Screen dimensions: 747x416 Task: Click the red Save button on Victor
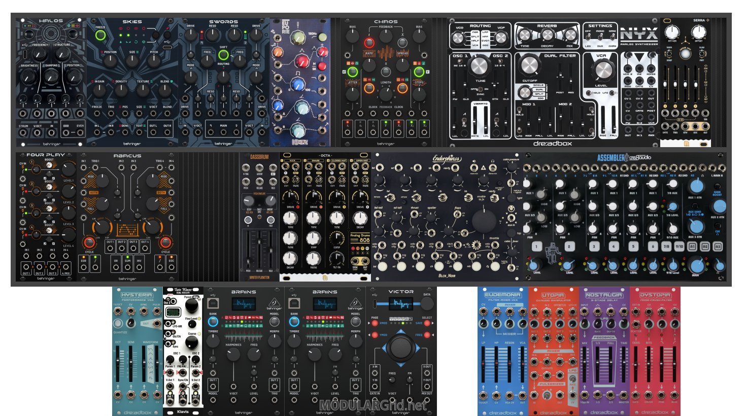(427, 323)
